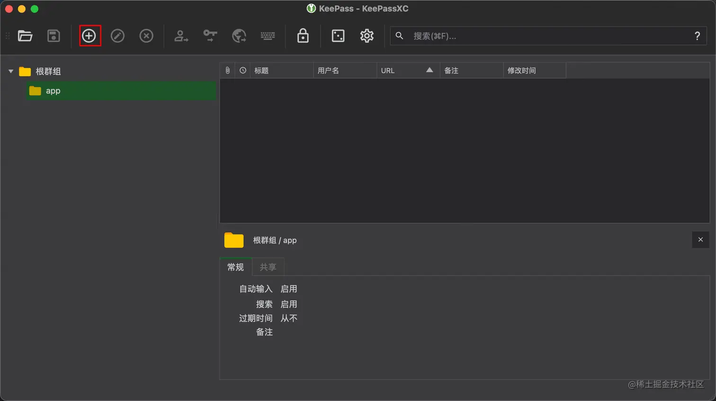Open settings gear icon
Screen dimensions: 716x401
[x=367, y=36]
